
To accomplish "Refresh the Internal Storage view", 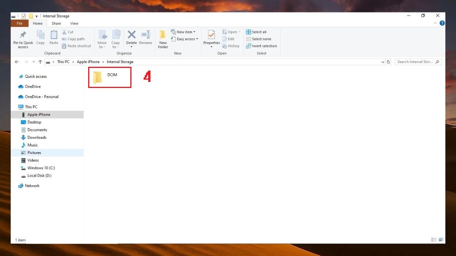I will tap(388, 62).
